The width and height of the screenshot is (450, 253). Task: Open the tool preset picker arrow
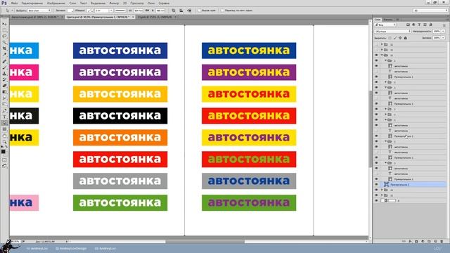(12, 11)
